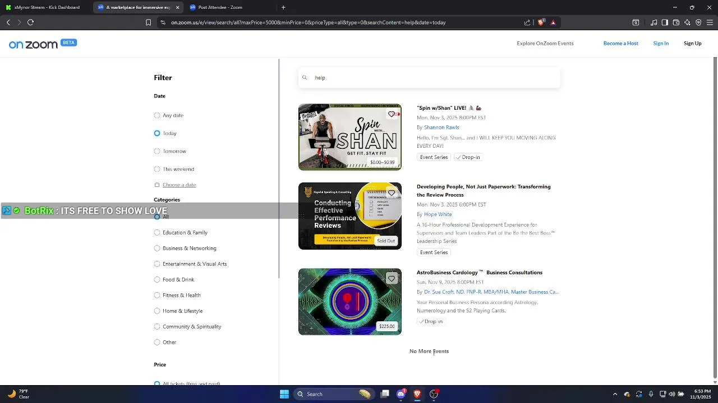Open the browser hamburger menu
Viewport: 718px width, 403px height.
click(710, 22)
